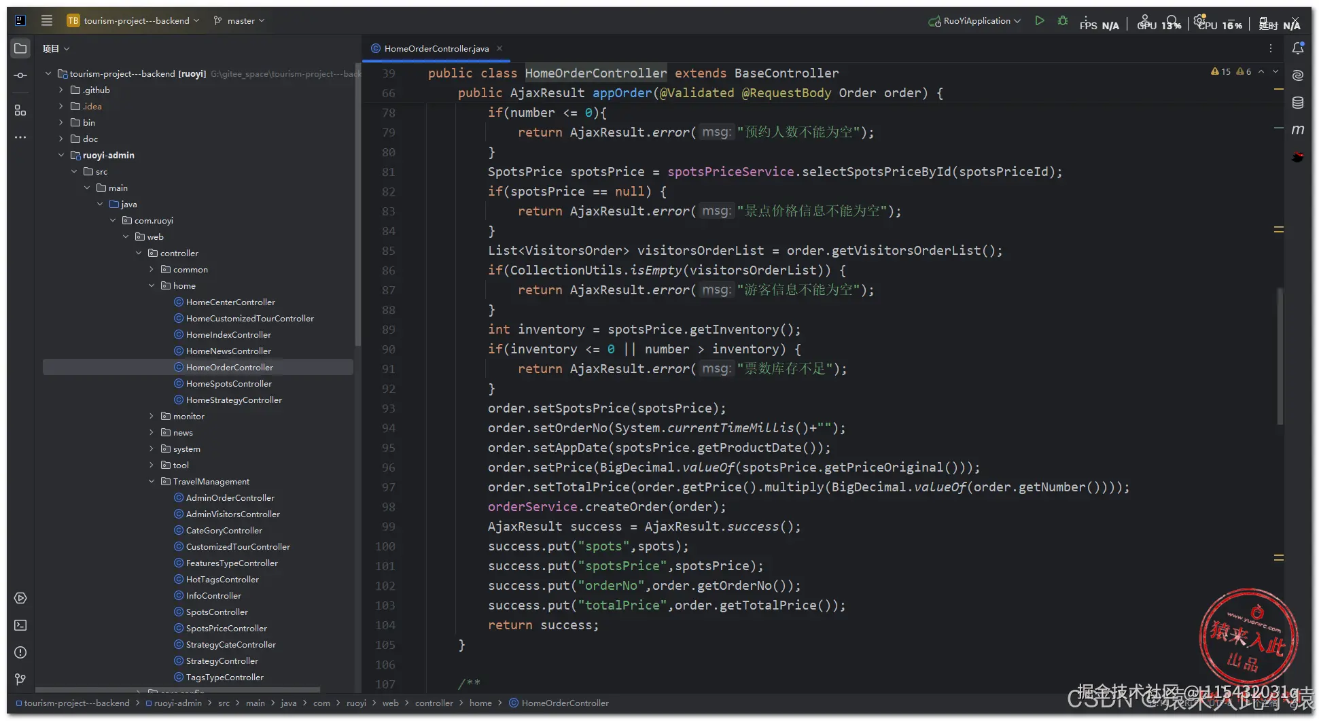
Task: Expand the monitor package
Action: click(x=152, y=416)
